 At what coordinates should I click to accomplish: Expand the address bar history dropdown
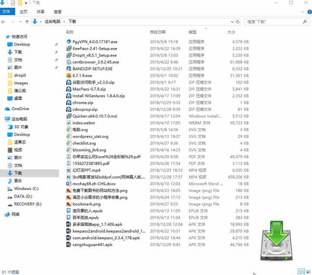point(232,22)
